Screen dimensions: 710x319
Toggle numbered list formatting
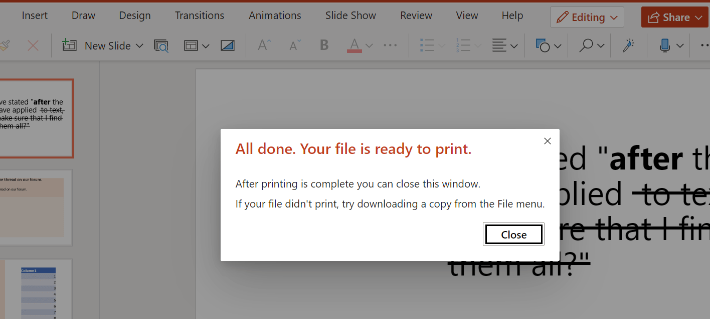point(464,45)
